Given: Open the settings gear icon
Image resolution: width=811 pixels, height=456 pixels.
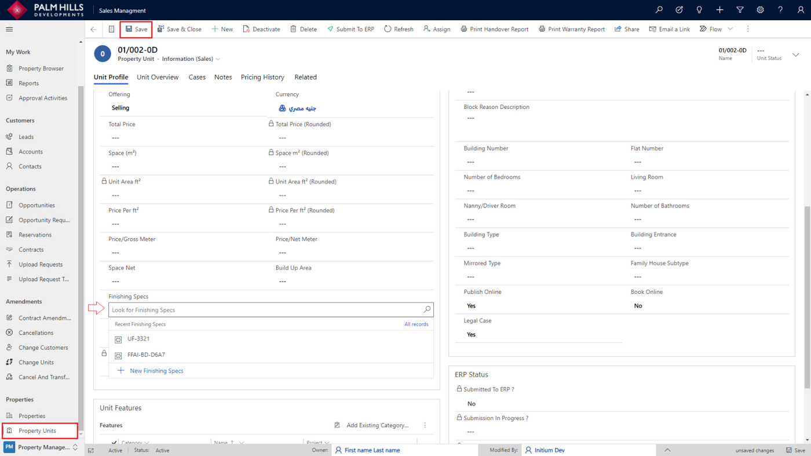Looking at the screenshot, I should coord(760,10).
